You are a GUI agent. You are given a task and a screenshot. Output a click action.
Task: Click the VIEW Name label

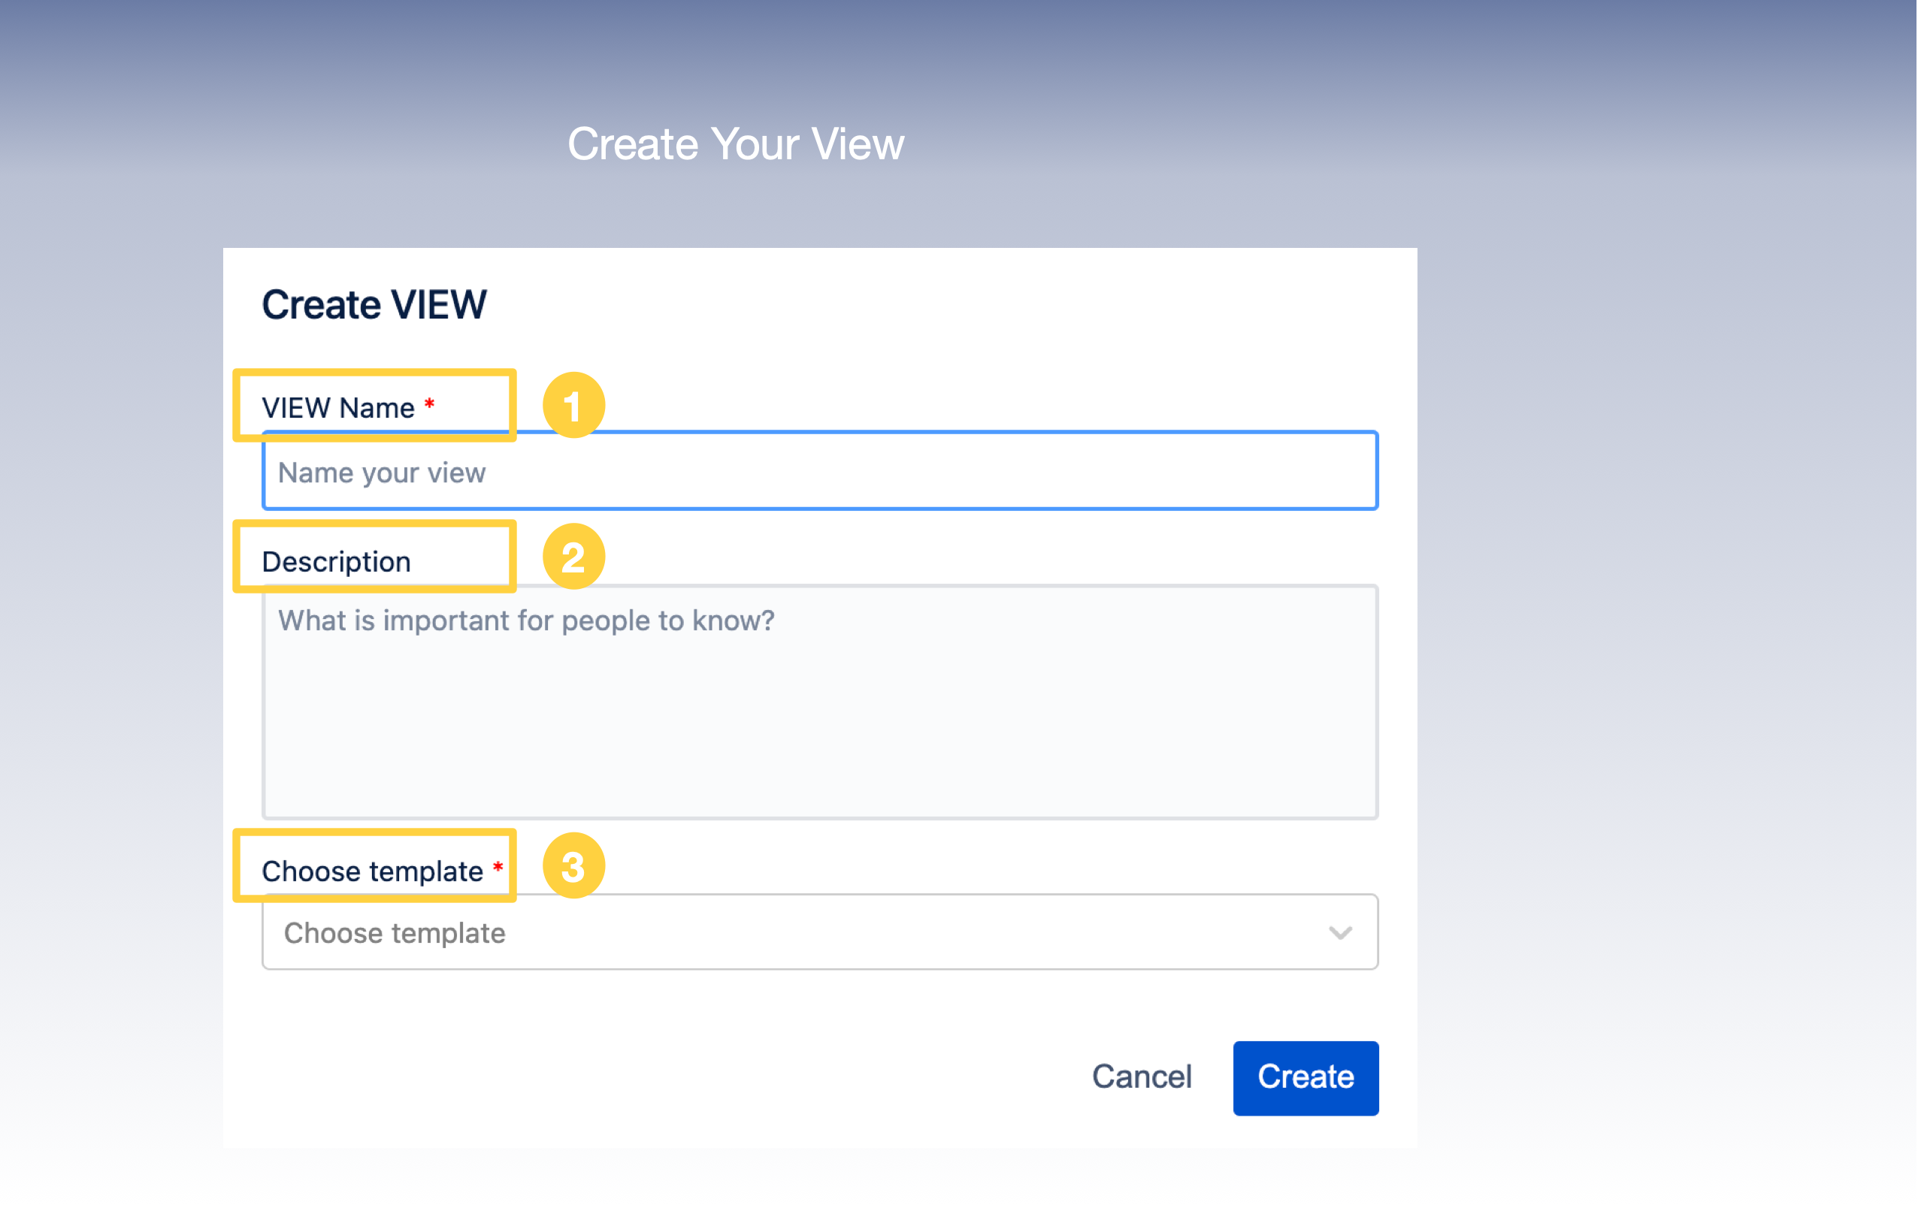(337, 408)
